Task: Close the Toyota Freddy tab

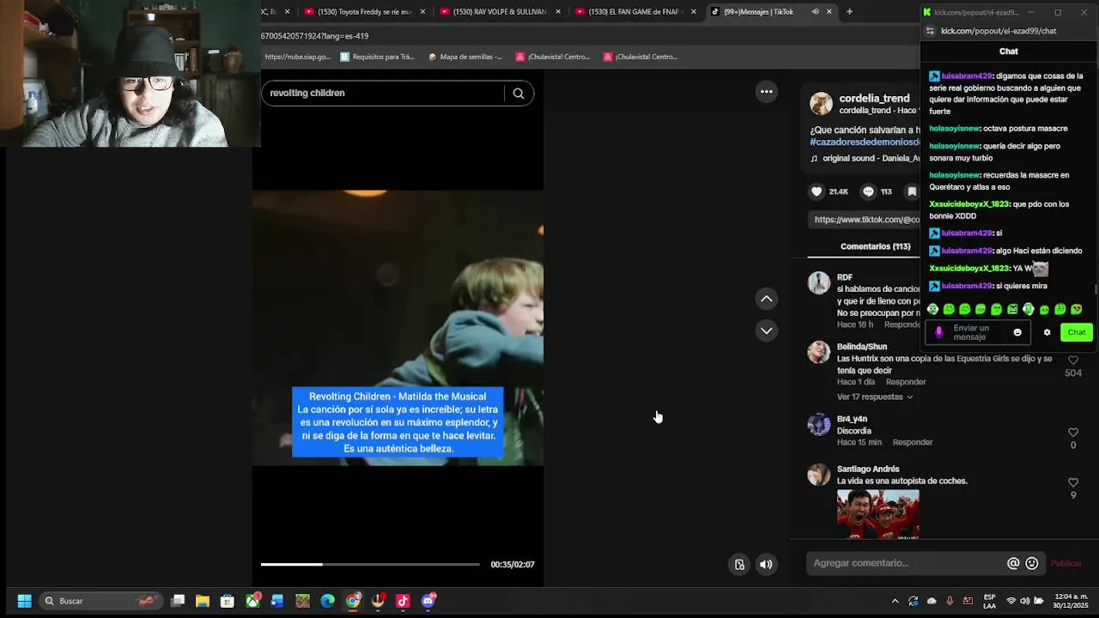Action: [422, 12]
